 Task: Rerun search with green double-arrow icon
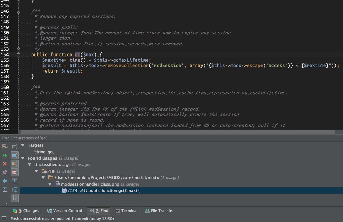coord(4,155)
